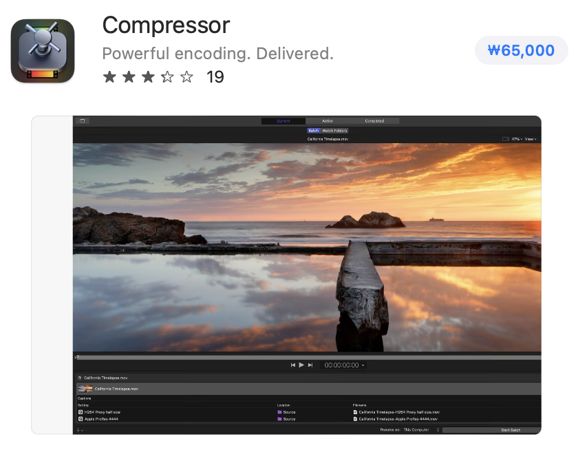578x450 pixels.
Task: Select filename California Timelapse-Apple ProRes 4444.mov
Action: pyautogui.click(x=398, y=418)
